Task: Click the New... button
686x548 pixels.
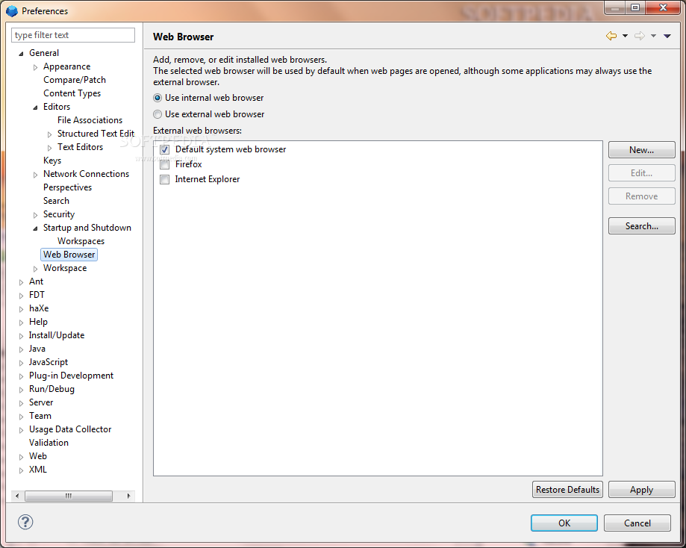Action: point(641,150)
